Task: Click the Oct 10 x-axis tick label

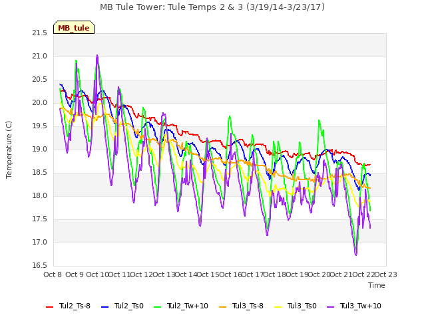Action: tap(97, 274)
